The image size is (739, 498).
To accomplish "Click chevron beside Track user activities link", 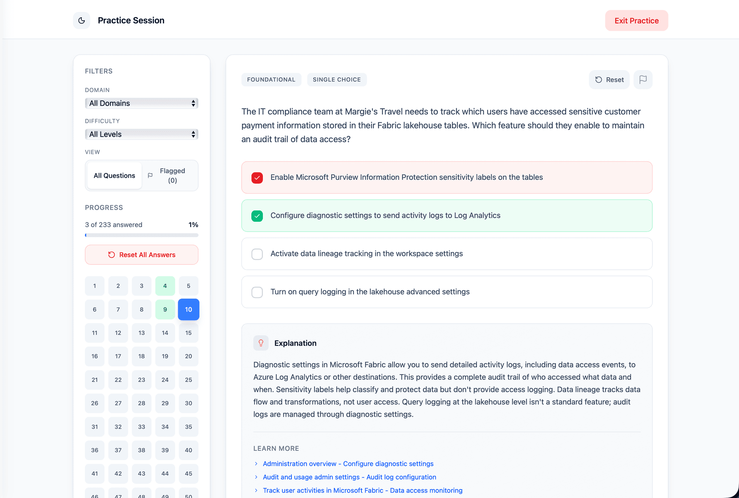I will pos(256,490).
